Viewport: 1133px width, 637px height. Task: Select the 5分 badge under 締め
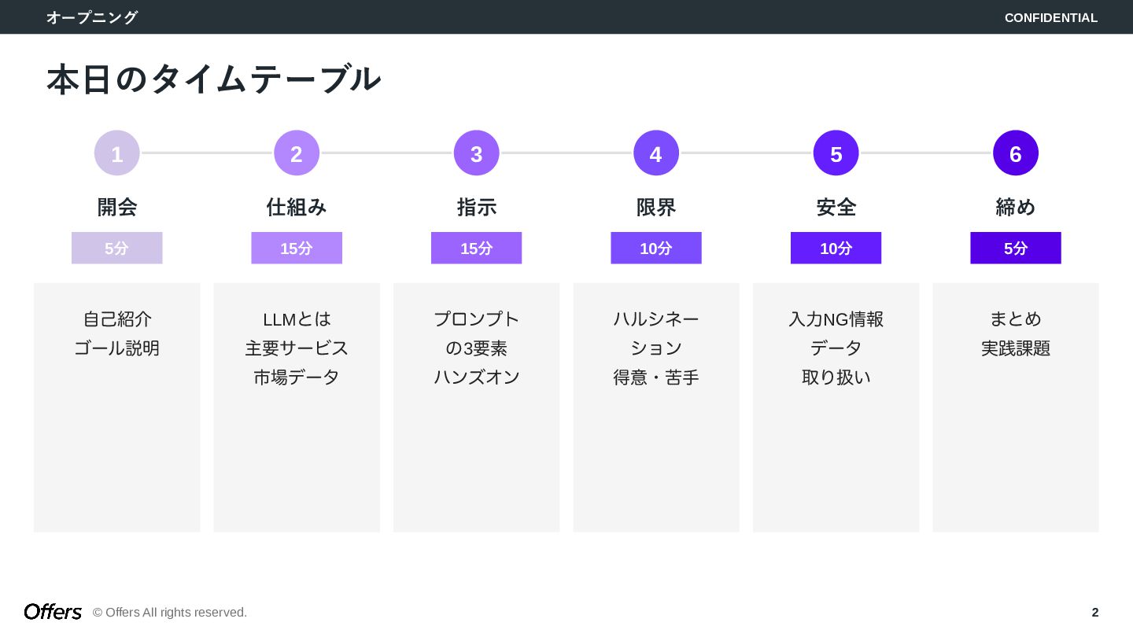(x=1015, y=248)
